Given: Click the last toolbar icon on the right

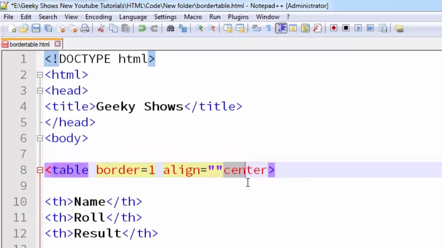Looking at the screenshot, I should click(x=399, y=29).
